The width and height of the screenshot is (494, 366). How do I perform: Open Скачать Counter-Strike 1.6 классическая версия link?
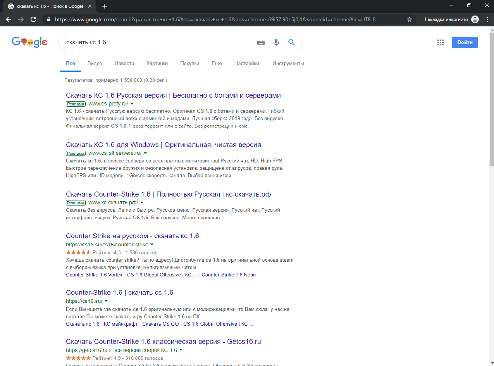coord(164,342)
